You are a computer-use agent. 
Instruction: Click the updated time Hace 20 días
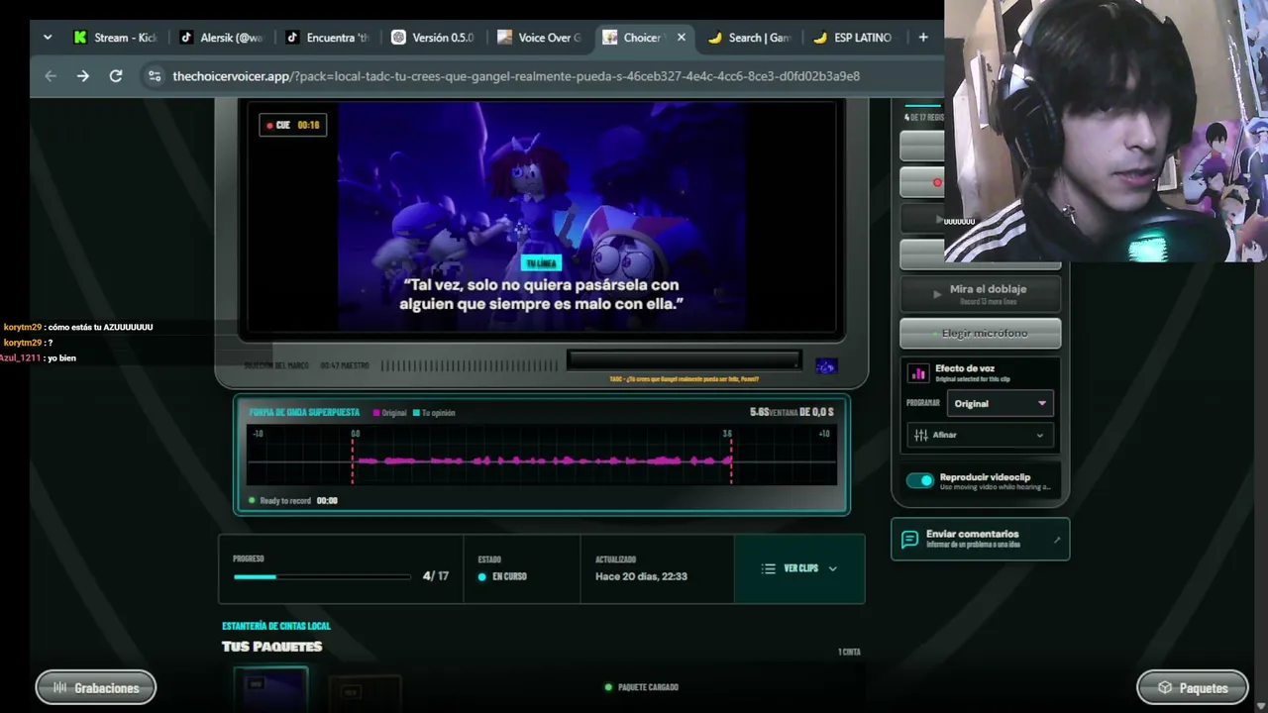(641, 576)
